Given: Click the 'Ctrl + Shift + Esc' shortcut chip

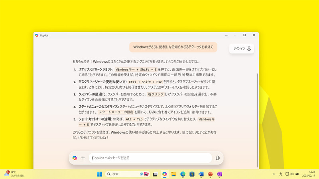Looking at the screenshot, I should [x=145, y=82].
